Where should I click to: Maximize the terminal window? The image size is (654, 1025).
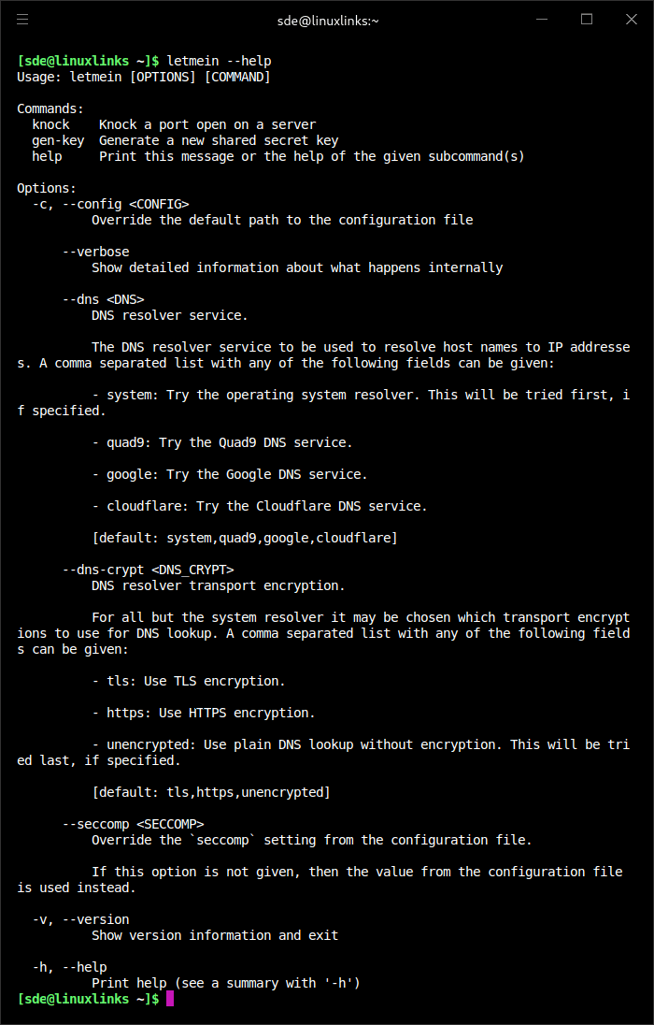[587, 19]
